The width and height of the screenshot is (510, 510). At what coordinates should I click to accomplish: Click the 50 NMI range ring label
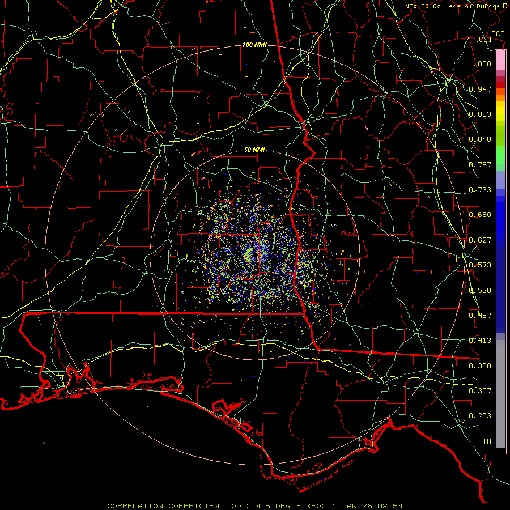tap(254, 150)
